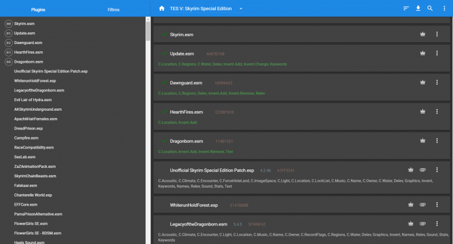
Task: Click version 5.4.5 on LegacyoftheDragonborn card
Action: pos(237,224)
